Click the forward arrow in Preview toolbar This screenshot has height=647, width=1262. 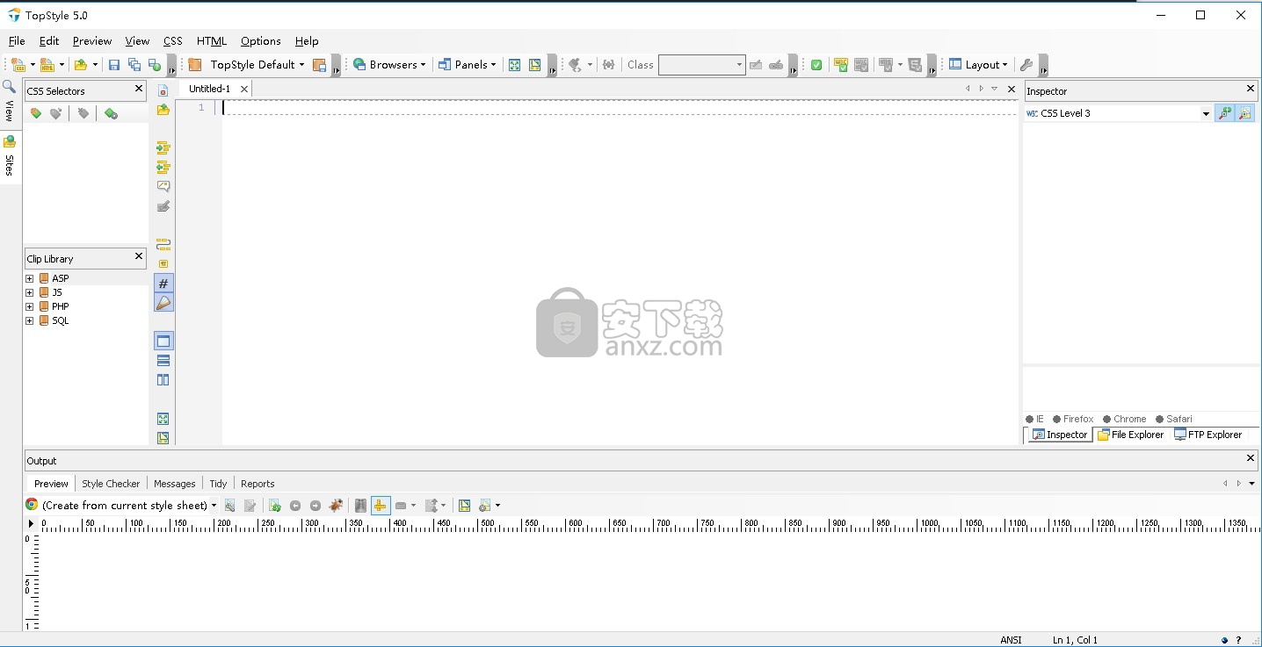315,505
